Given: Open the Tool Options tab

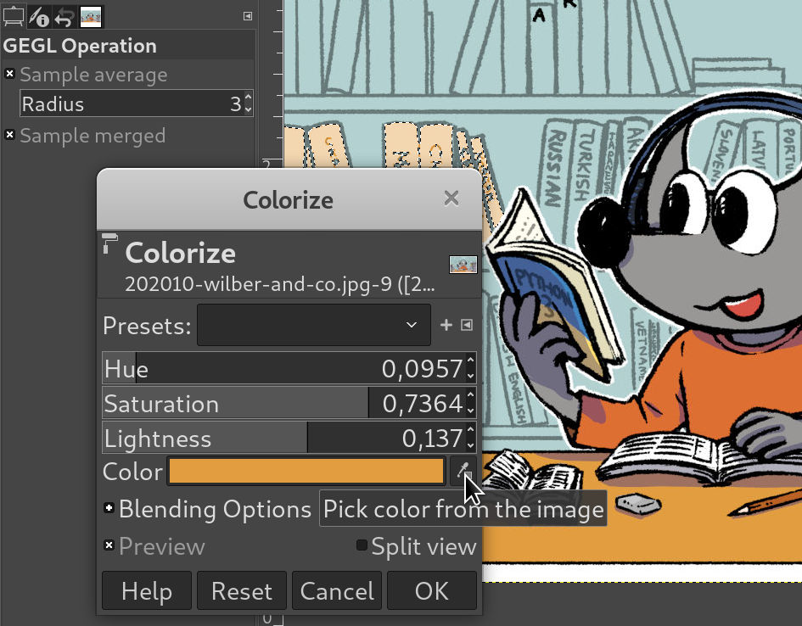Looking at the screenshot, I should point(14,15).
